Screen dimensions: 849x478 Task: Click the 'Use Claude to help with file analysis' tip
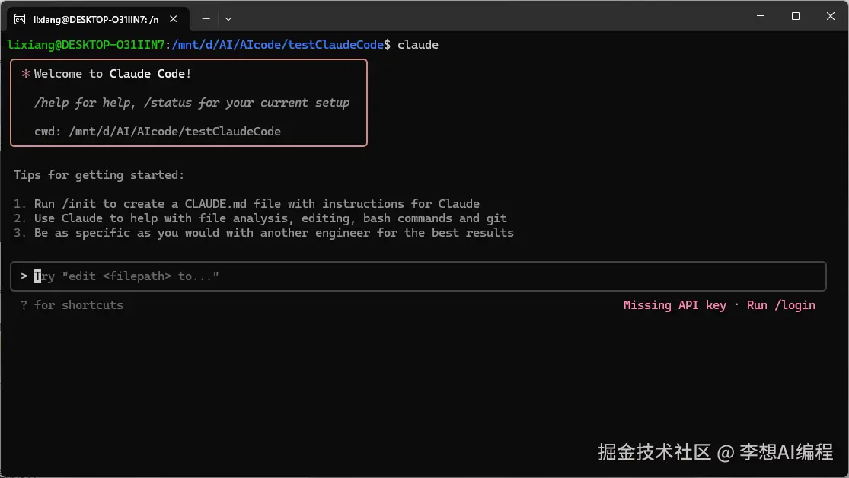[x=270, y=218]
